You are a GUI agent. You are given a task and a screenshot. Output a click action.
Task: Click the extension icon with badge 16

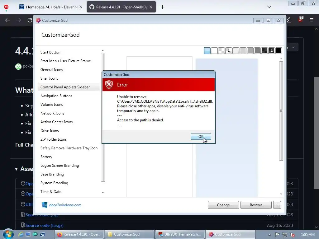[x=301, y=19]
